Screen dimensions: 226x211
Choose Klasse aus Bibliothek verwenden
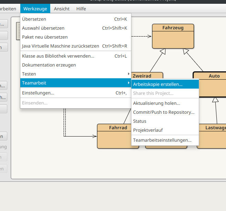[76, 56]
